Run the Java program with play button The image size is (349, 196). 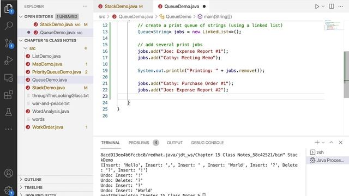(x=317, y=7)
